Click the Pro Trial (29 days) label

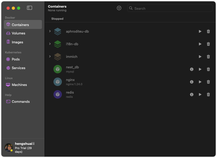[23, 150]
